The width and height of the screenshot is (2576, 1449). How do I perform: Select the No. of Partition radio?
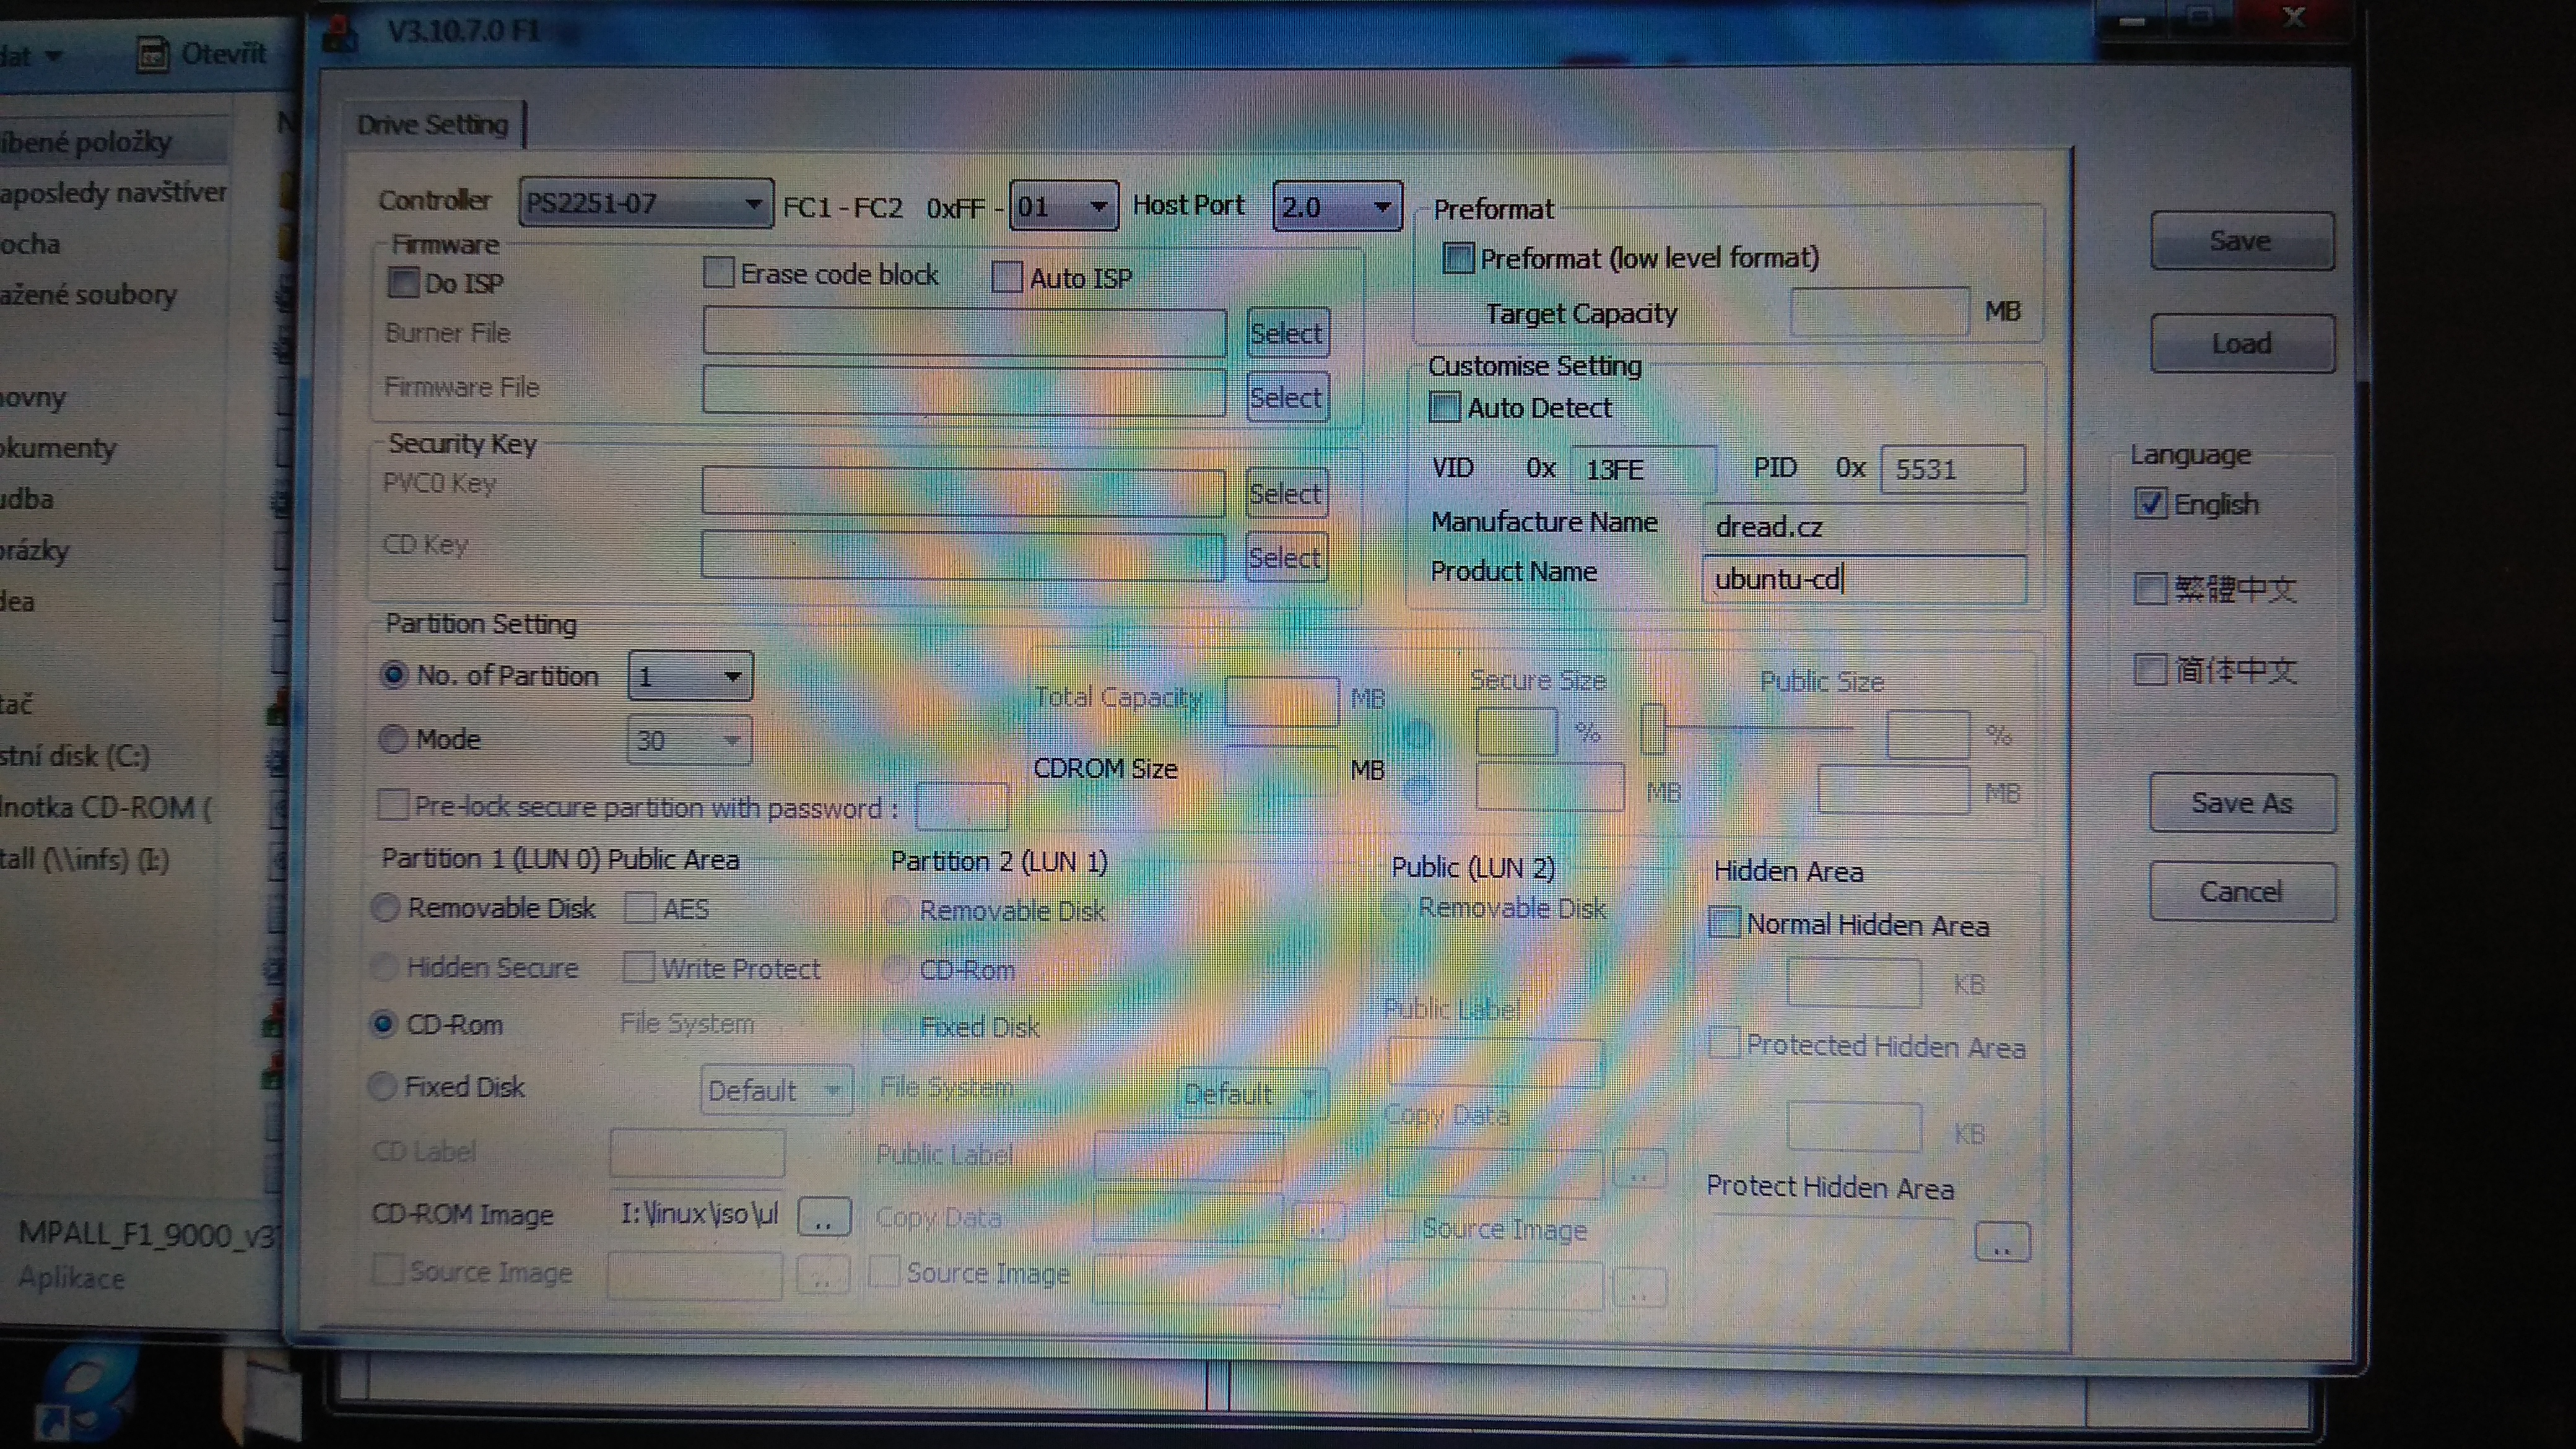pyautogui.click(x=393, y=675)
